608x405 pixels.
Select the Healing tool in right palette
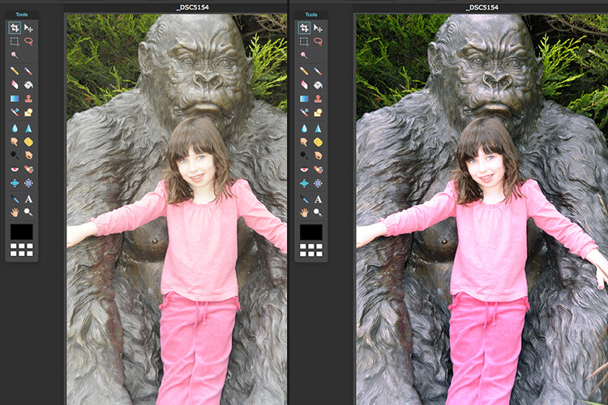pos(318,169)
